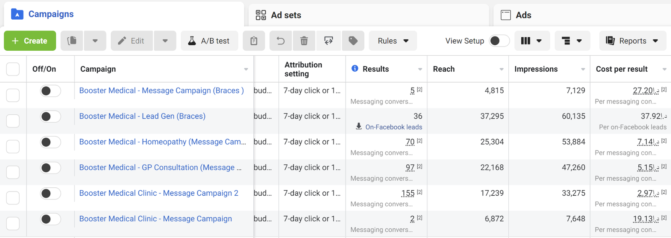Click the duplicate campaign icon

point(72,41)
